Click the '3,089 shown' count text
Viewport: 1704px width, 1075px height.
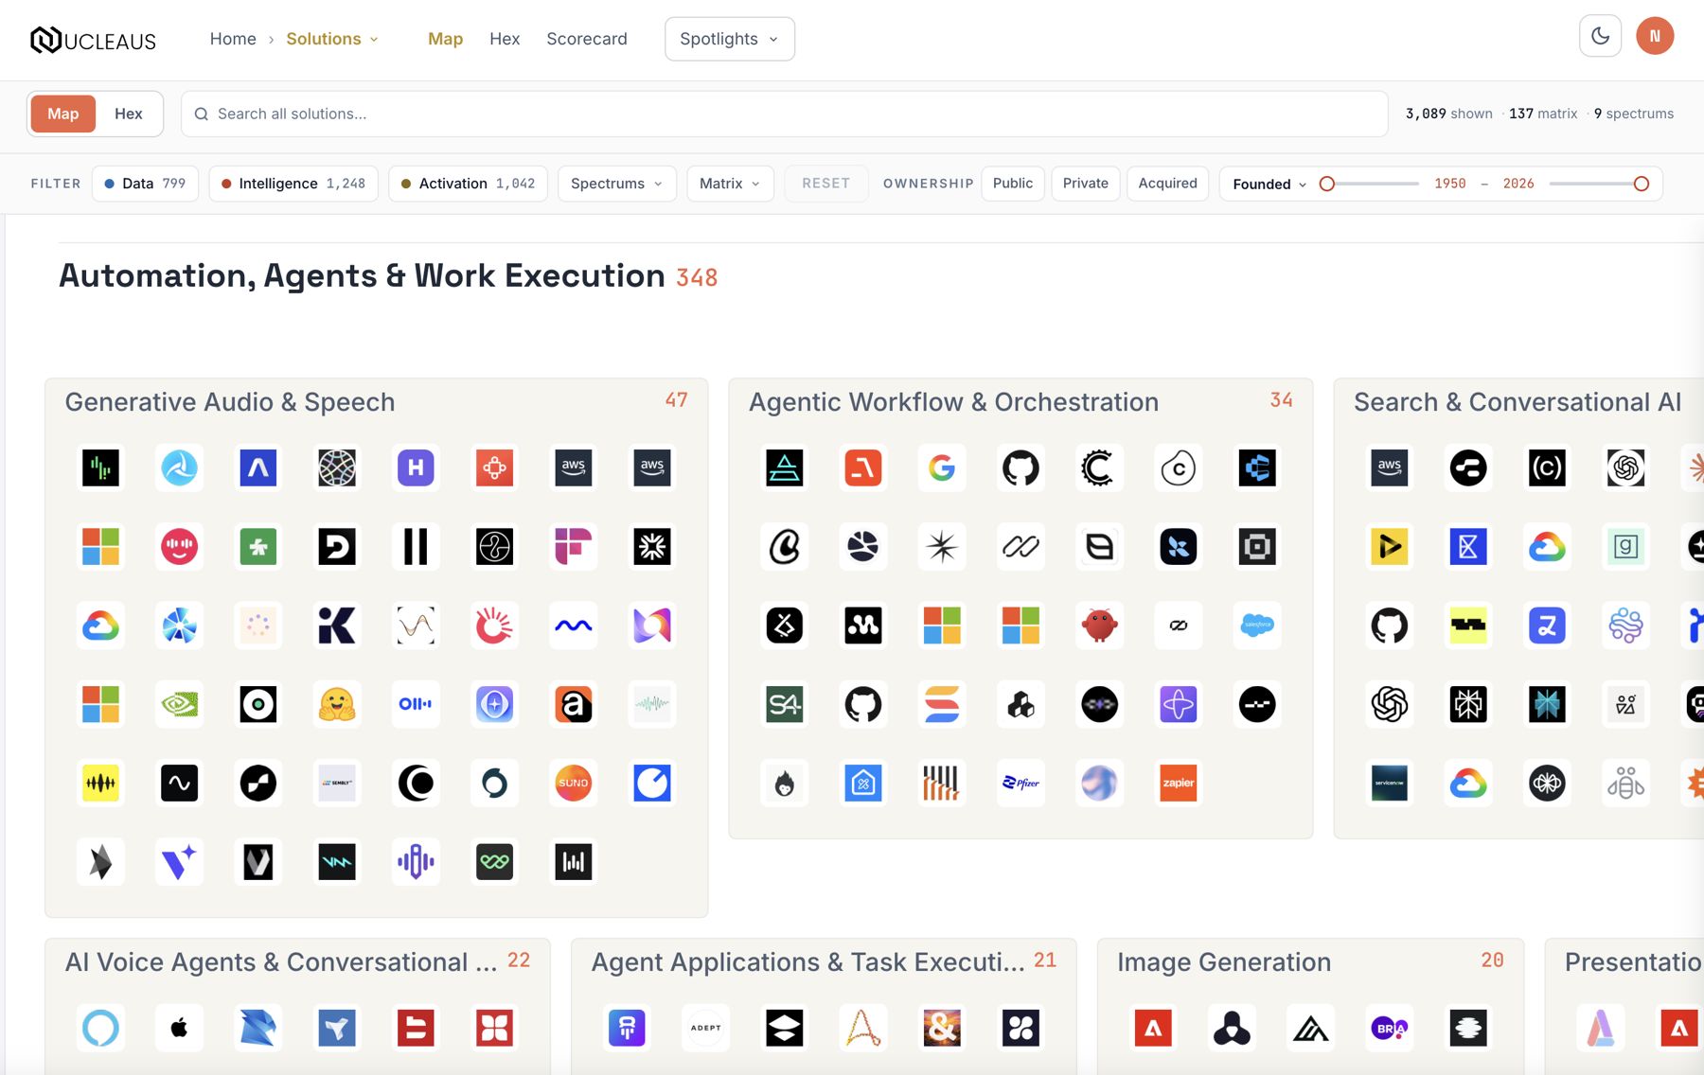1448,114
